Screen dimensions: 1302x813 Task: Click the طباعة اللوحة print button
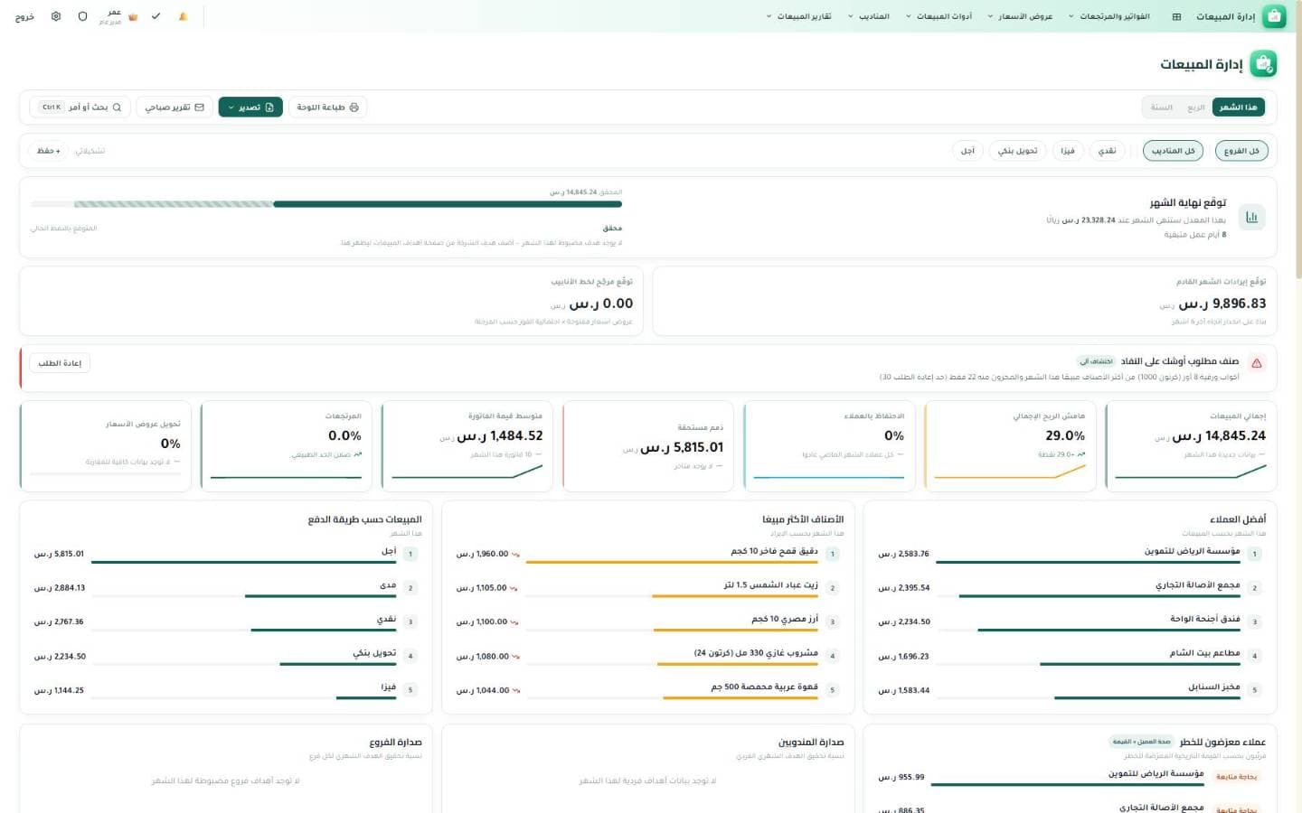pos(327,107)
